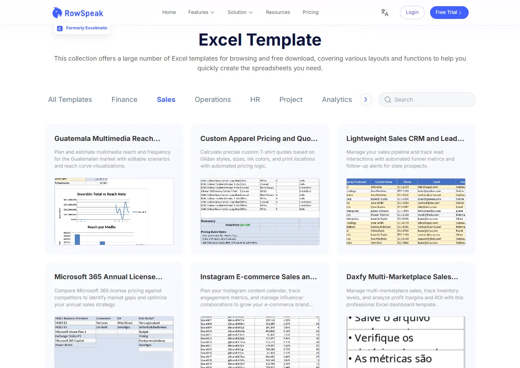Start a Free Trial
The width and height of the screenshot is (520, 368).
click(449, 12)
